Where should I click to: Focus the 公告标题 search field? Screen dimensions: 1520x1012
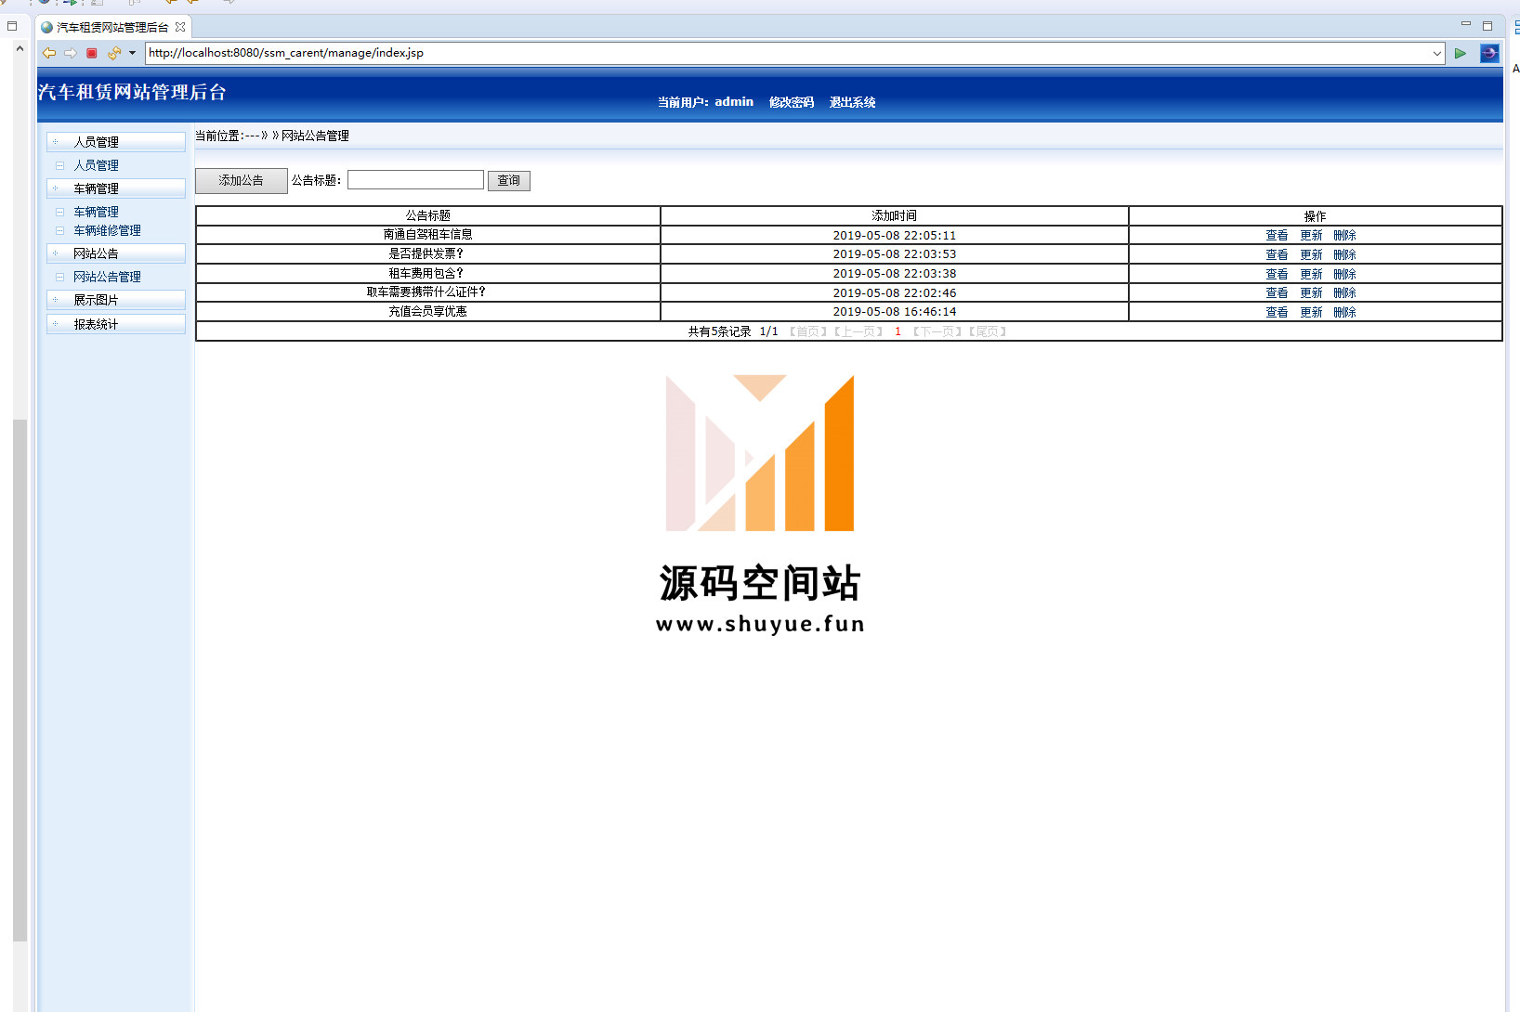pyautogui.click(x=415, y=180)
